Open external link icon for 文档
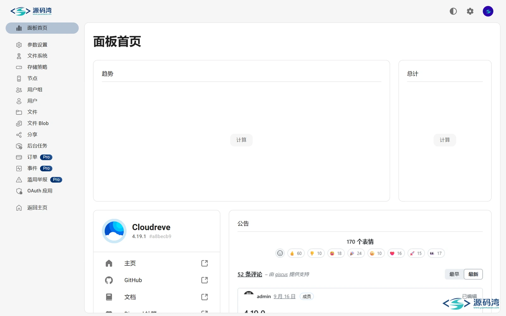 [x=205, y=297]
